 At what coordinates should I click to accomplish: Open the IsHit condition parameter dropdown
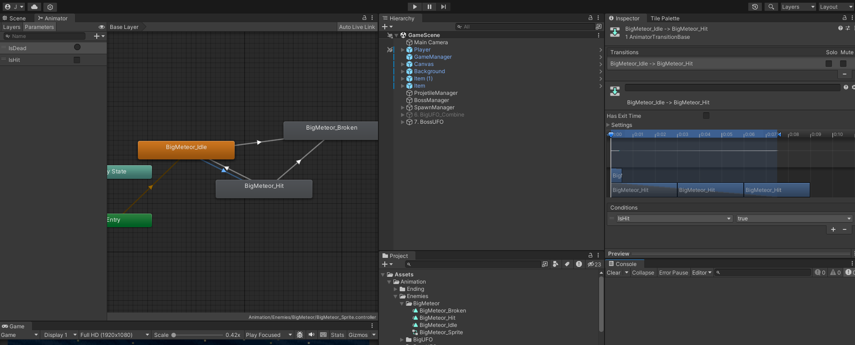tap(674, 219)
